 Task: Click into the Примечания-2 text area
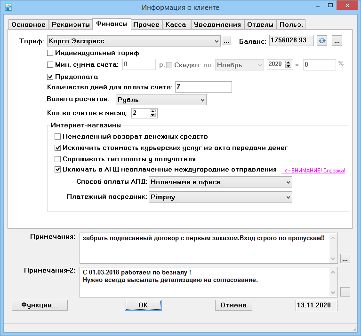pos(205,282)
